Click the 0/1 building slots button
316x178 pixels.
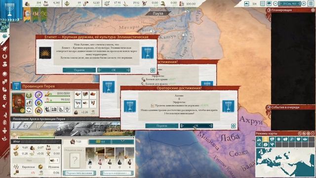pos(100,142)
